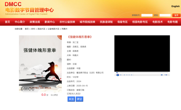Adjust the video player volume slider
The width and height of the screenshot is (181, 110).
[166, 75]
